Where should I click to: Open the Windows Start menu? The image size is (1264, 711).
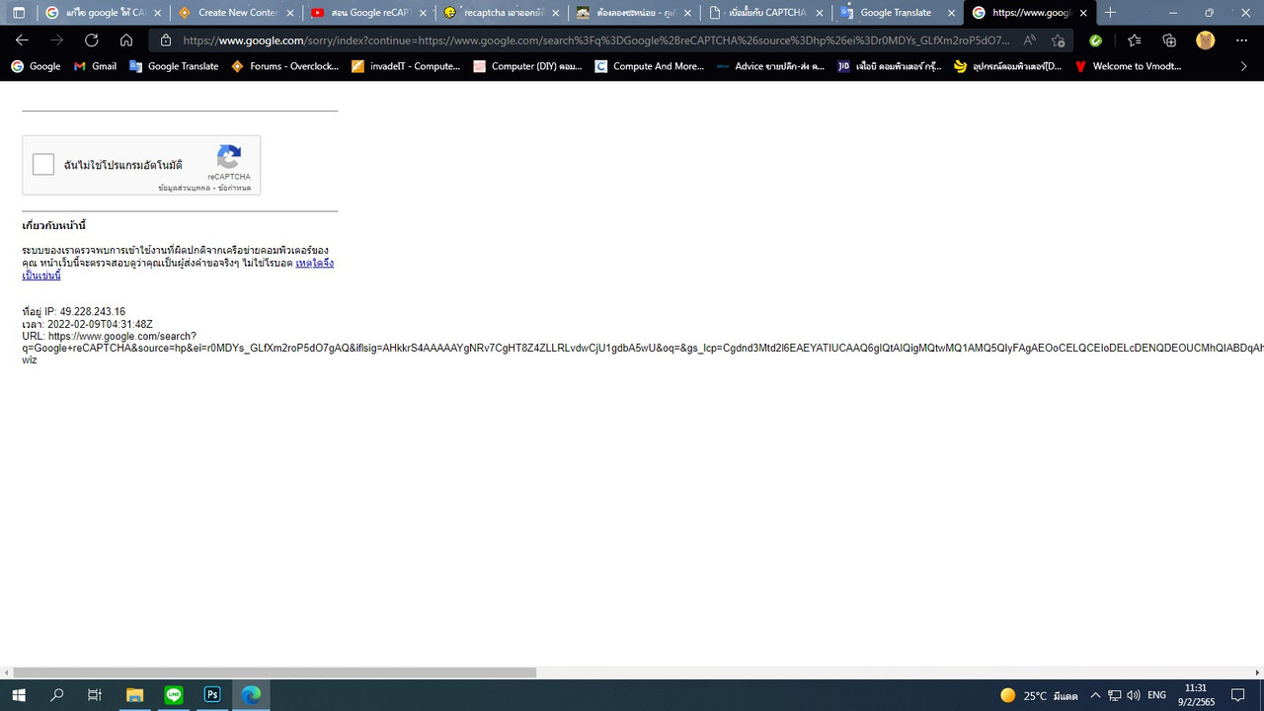[x=19, y=695]
